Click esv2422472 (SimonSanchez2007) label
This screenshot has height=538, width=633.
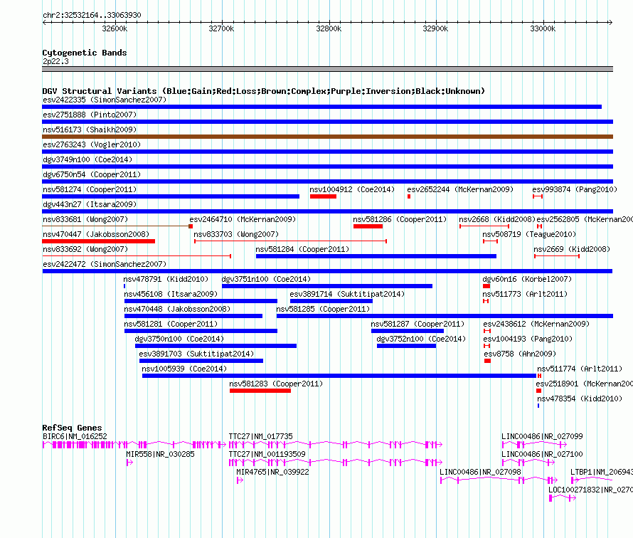tap(105, 264)
